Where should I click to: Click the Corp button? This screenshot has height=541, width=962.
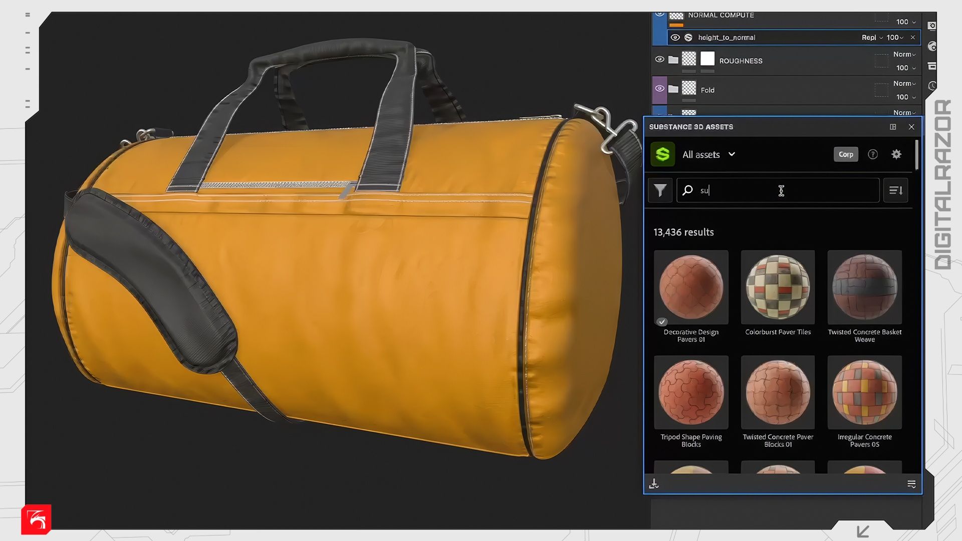[846, 154]
